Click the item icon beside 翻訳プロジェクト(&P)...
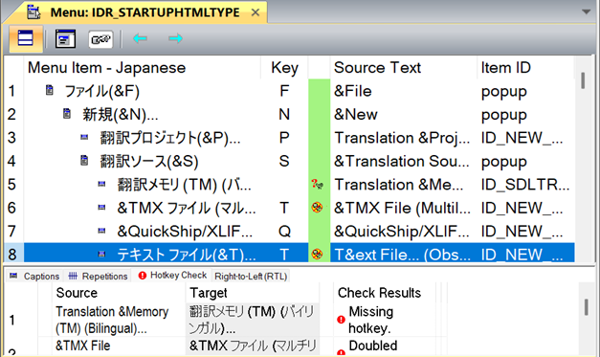This screenshot has width=600, height=357. pos(84,137)
